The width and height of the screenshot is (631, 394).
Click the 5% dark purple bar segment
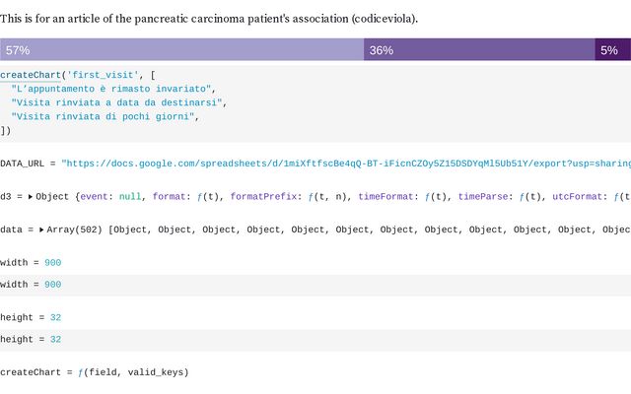[612, 49]
